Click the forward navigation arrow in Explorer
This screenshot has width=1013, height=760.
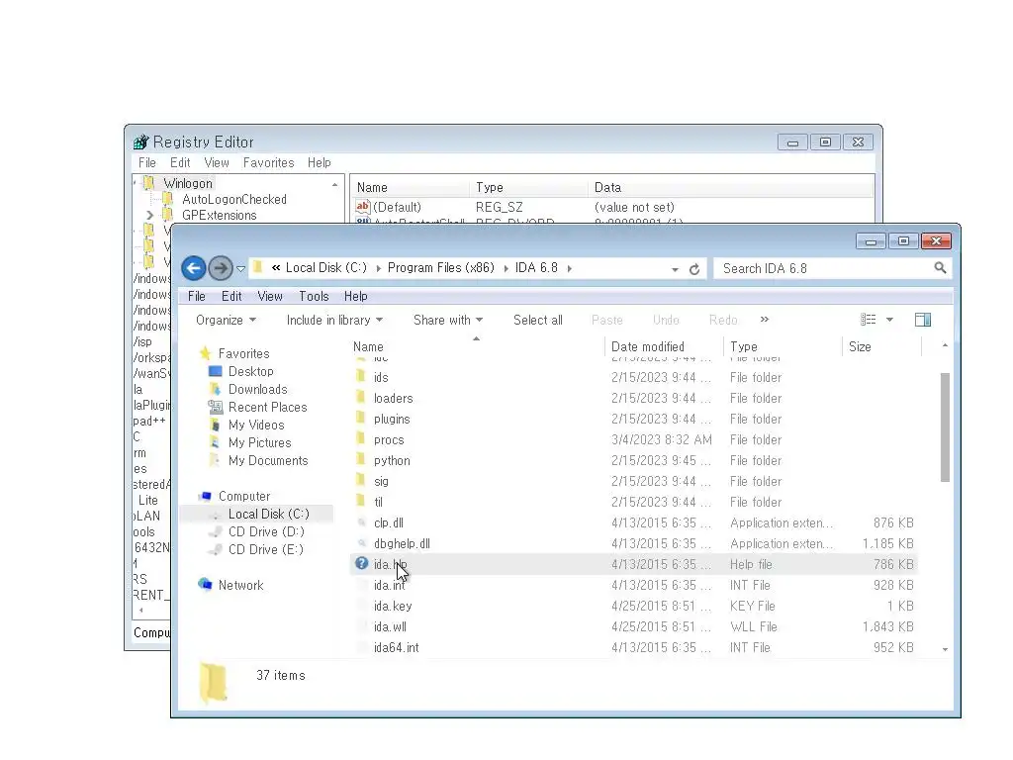(x=221, y=268)
